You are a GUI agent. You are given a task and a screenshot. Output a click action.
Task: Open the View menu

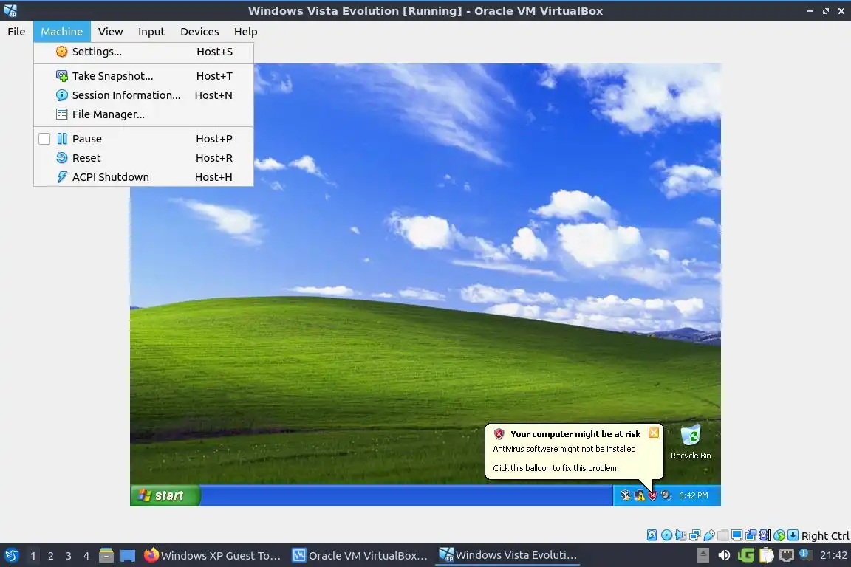point(110,32)
